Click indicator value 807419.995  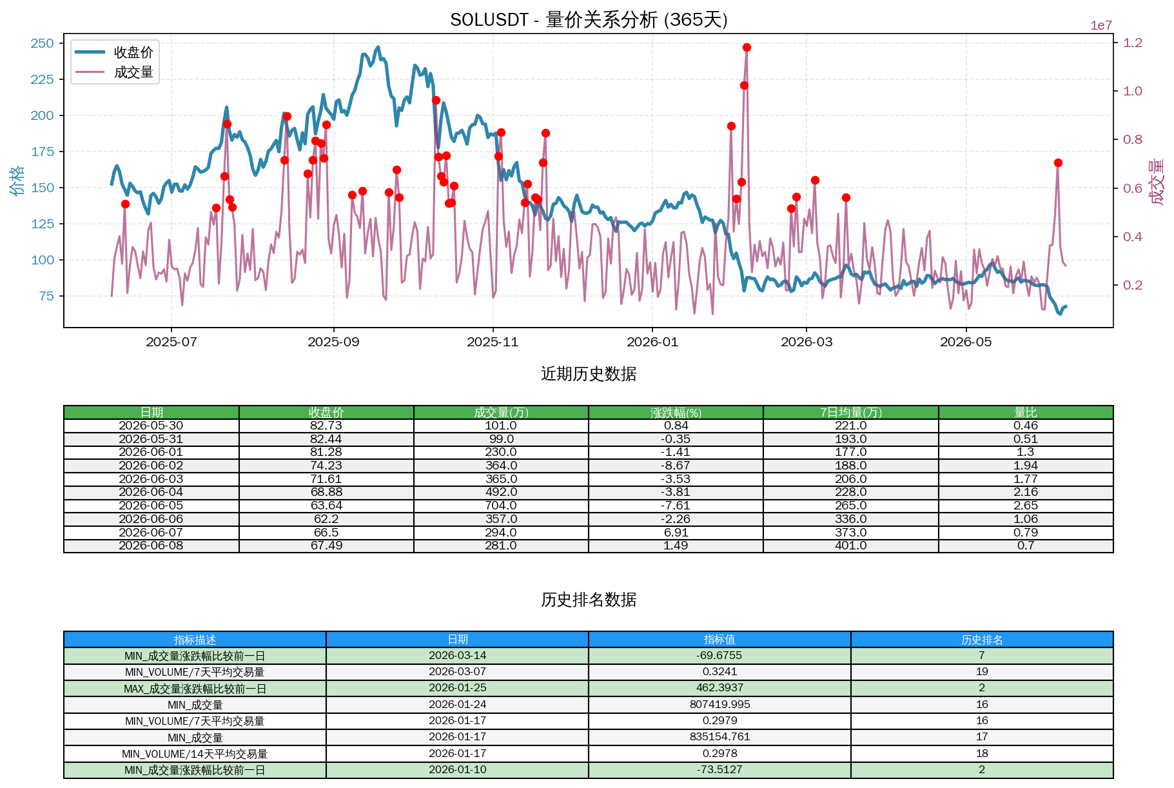tap(719, 705)
